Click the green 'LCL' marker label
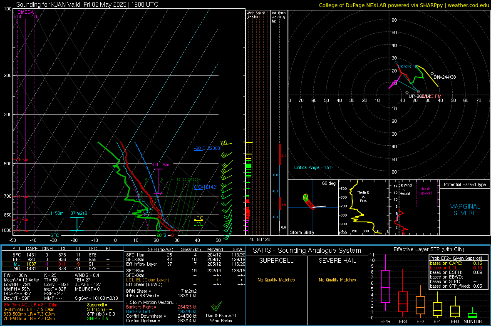Viewport: 491px width, 326px height. [x=198, y=224]
